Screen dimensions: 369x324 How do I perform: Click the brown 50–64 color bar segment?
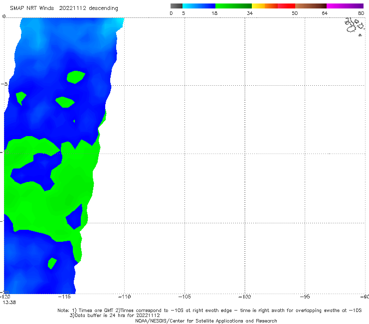tap(311, 6)
